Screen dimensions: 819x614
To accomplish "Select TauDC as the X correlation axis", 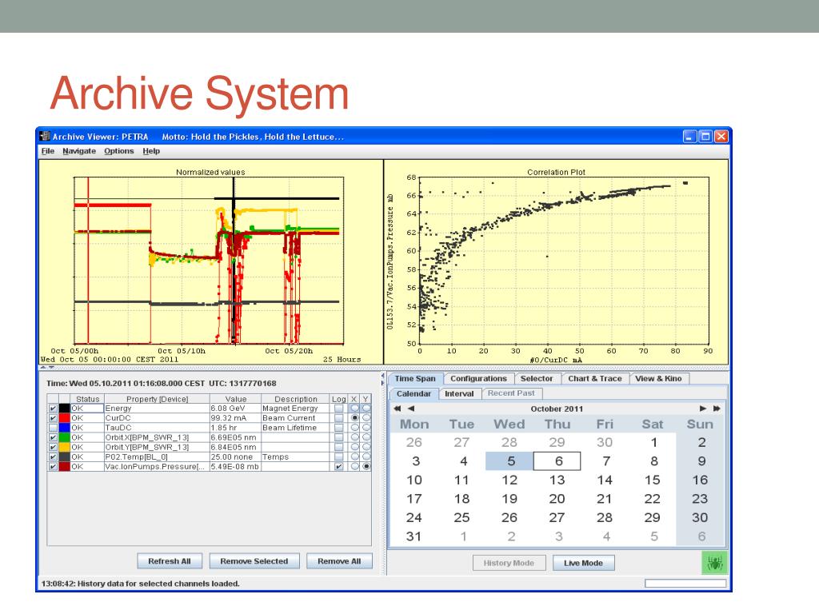I will (x=354, y=428).
